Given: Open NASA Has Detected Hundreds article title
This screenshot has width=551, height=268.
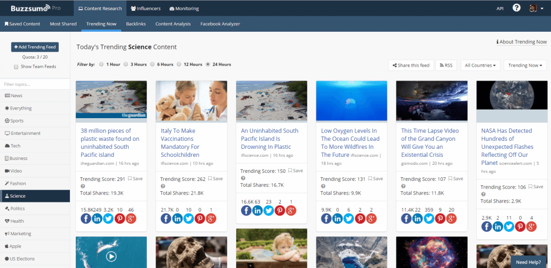Looking at the screenshot, I should click(x=507, y=147).
